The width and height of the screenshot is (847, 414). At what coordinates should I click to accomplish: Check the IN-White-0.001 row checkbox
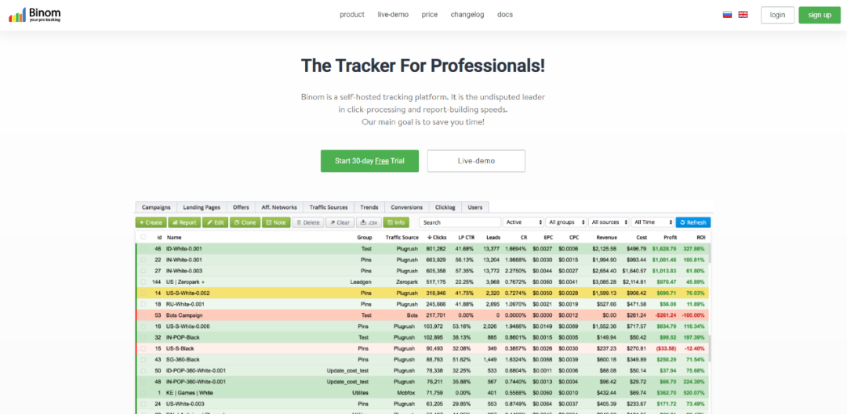click(x=144, y=260)
